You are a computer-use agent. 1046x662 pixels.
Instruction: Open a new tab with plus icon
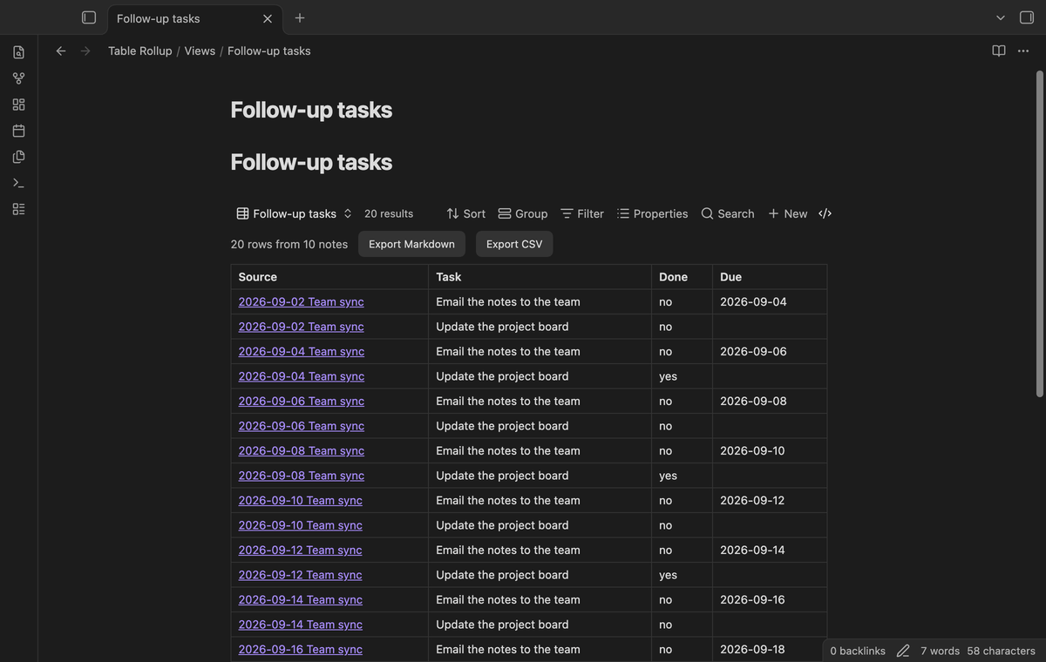click(x=300, y=17)
